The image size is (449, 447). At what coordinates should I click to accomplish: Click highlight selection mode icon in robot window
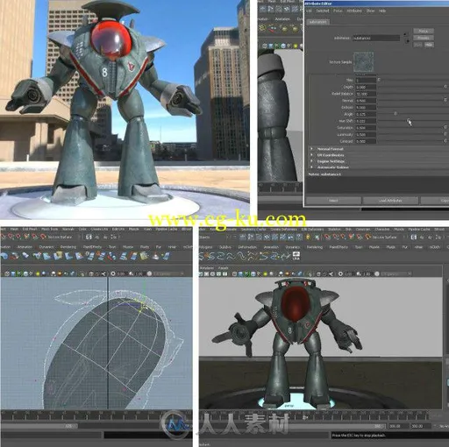tap(317, 238)
